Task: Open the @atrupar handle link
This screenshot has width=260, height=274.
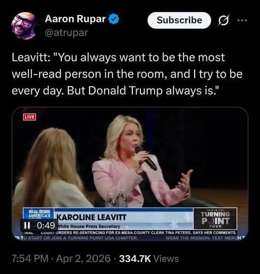Action: (66, 32)
